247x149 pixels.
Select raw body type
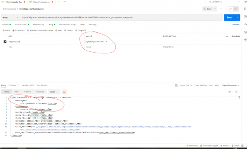(x=58, y=31)
